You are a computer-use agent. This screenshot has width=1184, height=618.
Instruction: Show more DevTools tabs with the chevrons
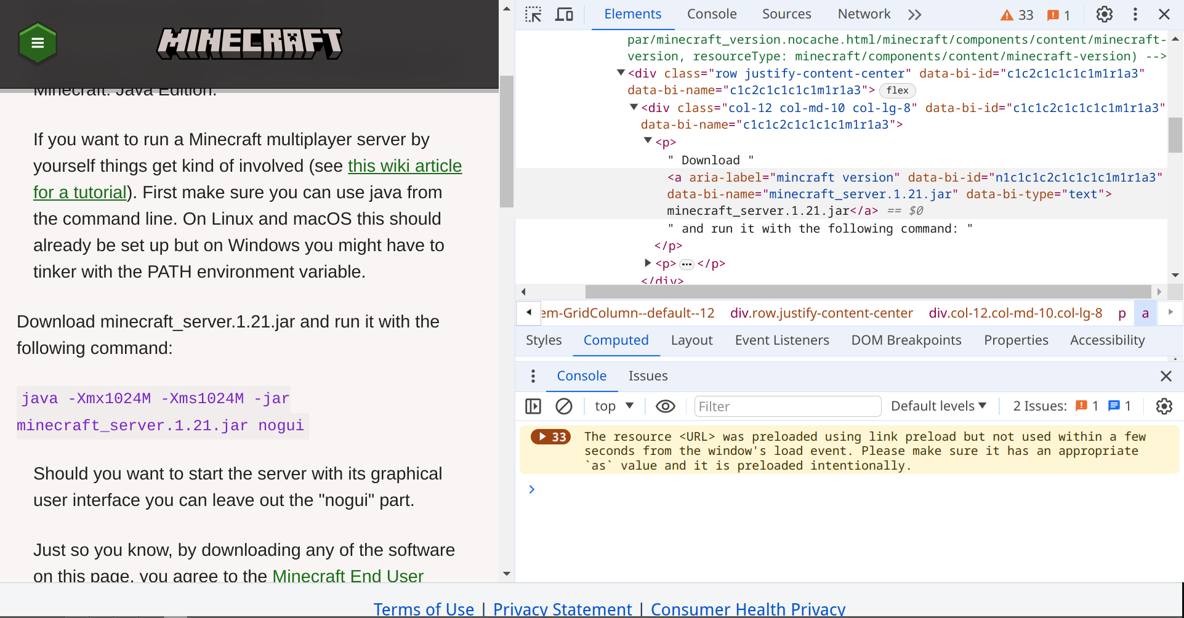point(915,14)
